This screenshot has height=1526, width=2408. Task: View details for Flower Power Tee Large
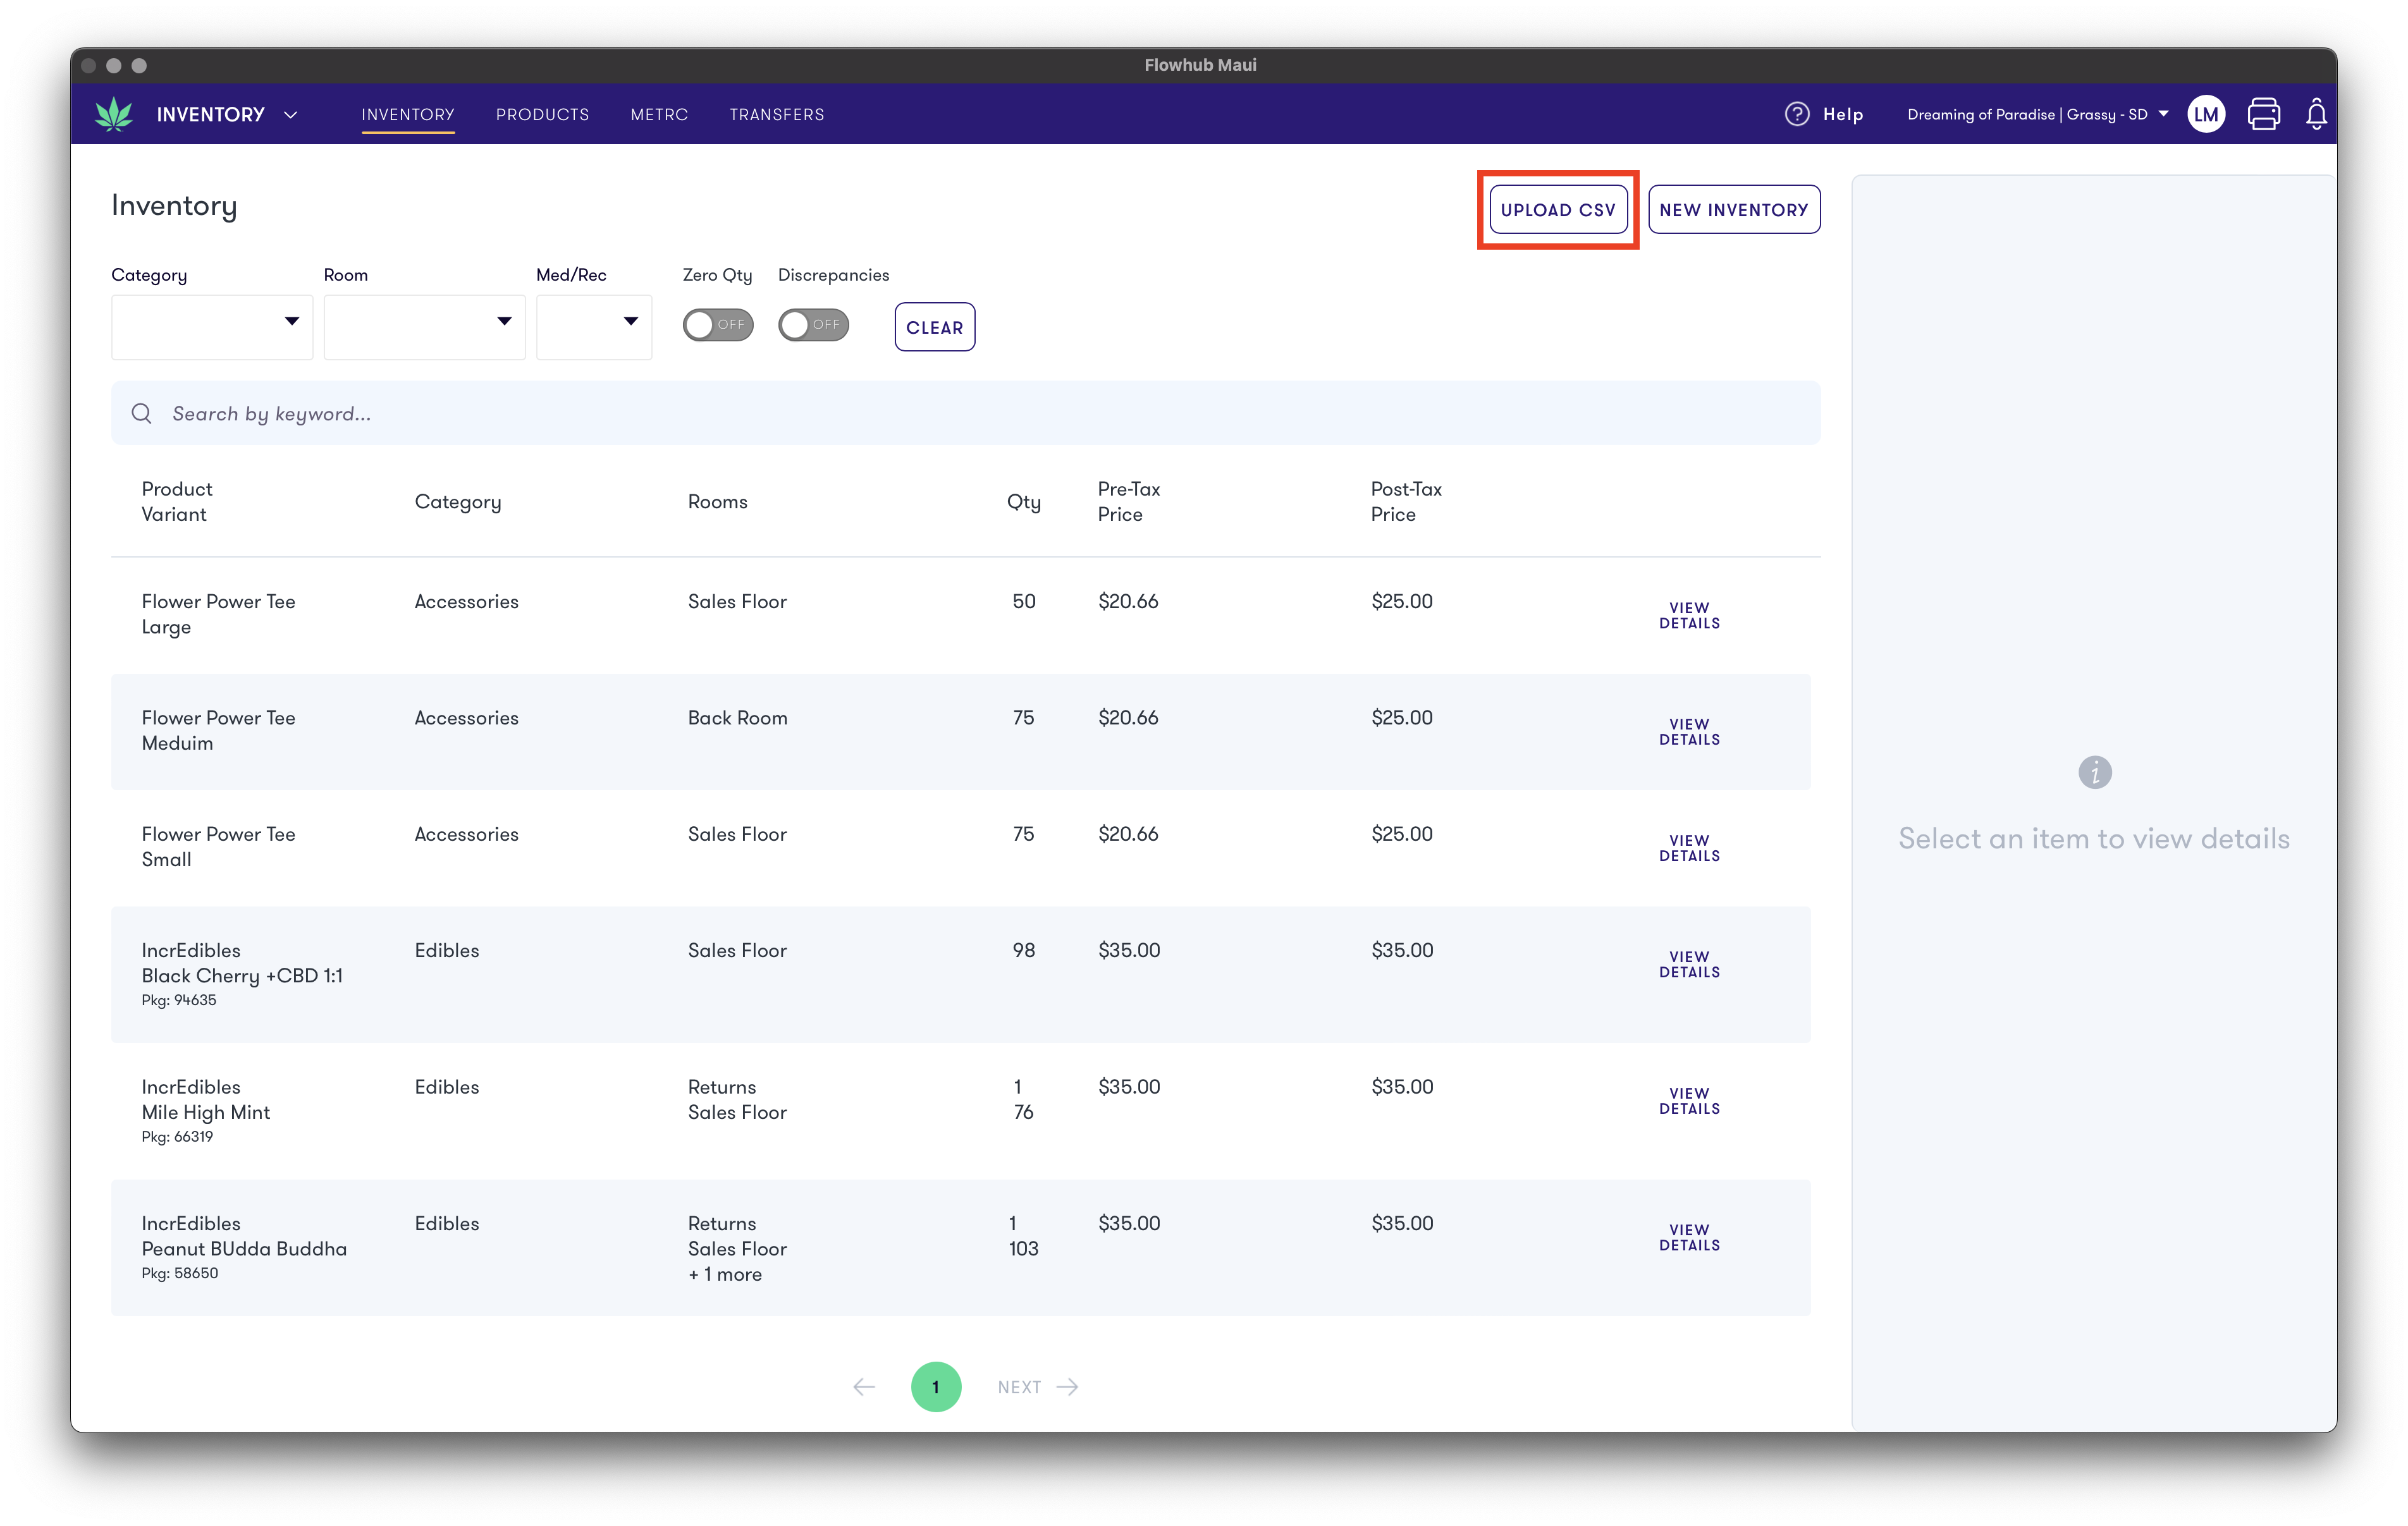[1689, 615]
